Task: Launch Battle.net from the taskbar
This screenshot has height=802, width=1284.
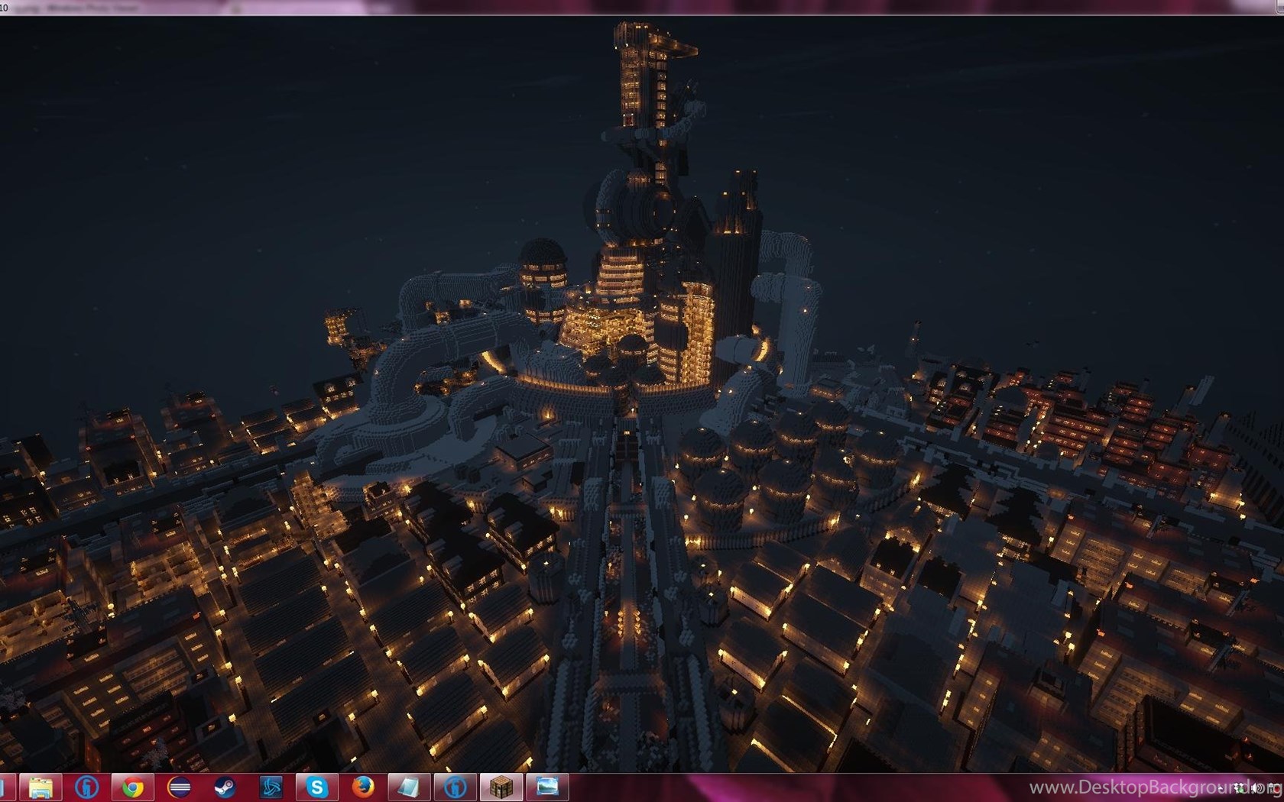Action: point(271,787)
